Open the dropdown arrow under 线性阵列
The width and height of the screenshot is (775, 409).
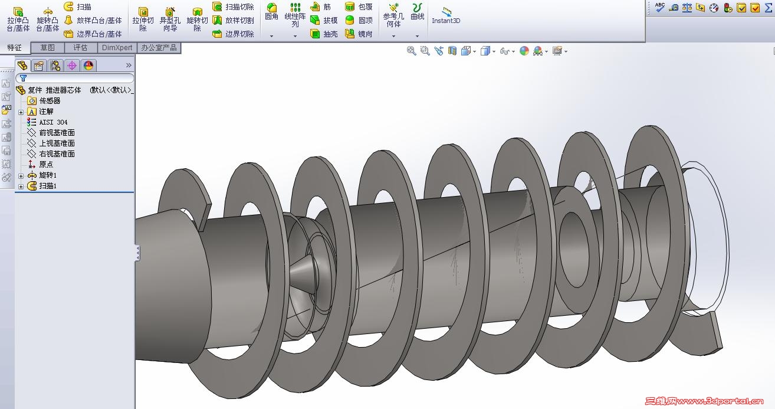point(295,36)
